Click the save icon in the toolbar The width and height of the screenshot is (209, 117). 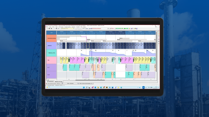tap(50, 28)
